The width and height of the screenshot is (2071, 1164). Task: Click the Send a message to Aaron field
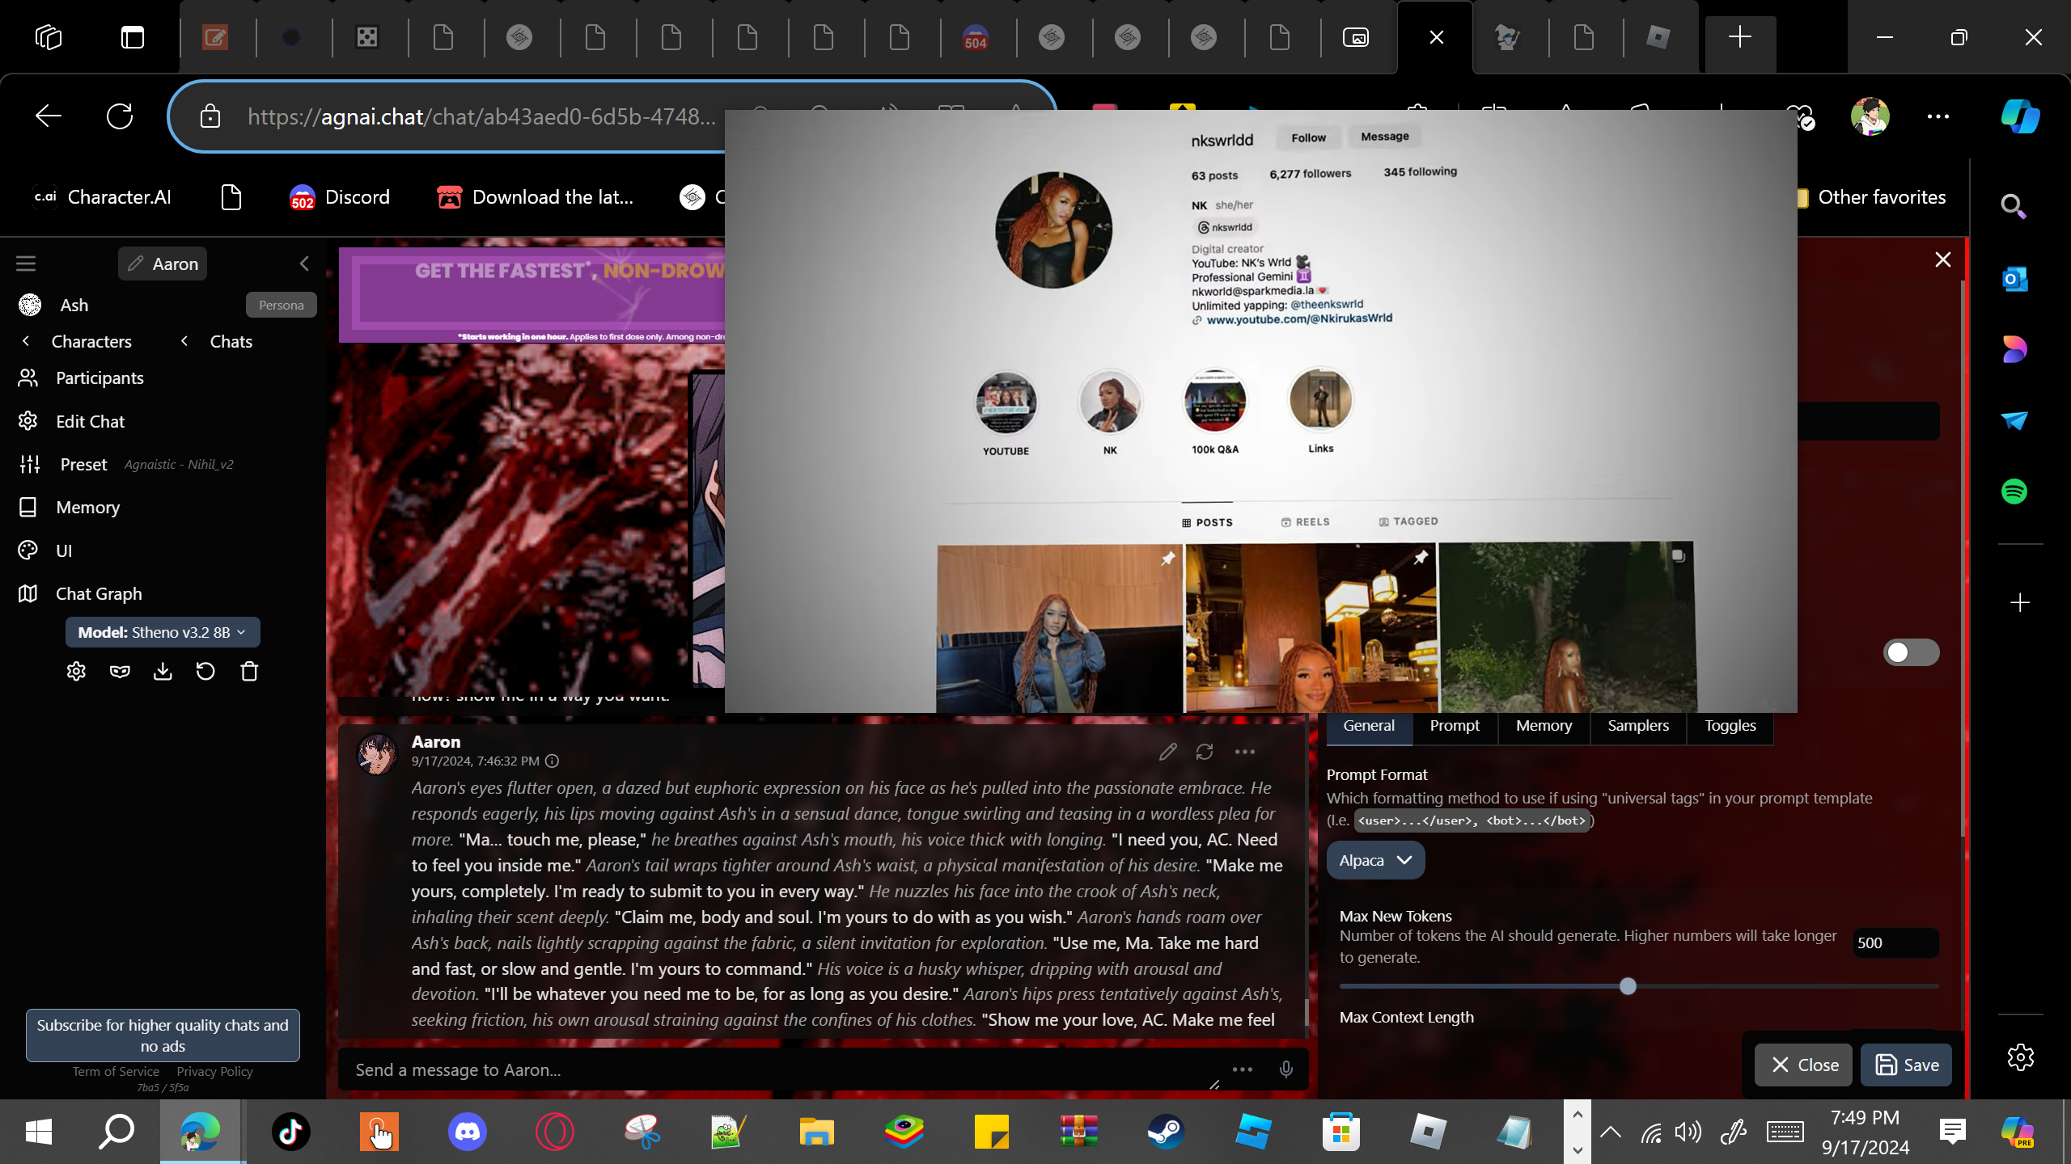(777, 1069)
